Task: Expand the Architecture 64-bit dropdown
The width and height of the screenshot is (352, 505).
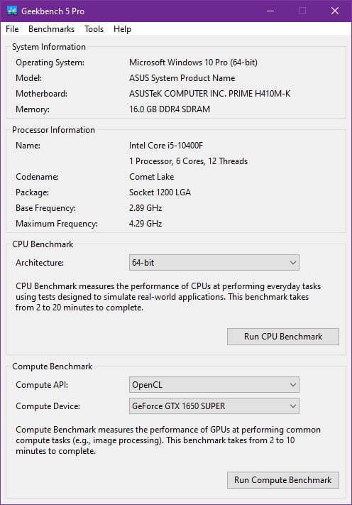Action: pyautogui.click(x=214, y=263)
